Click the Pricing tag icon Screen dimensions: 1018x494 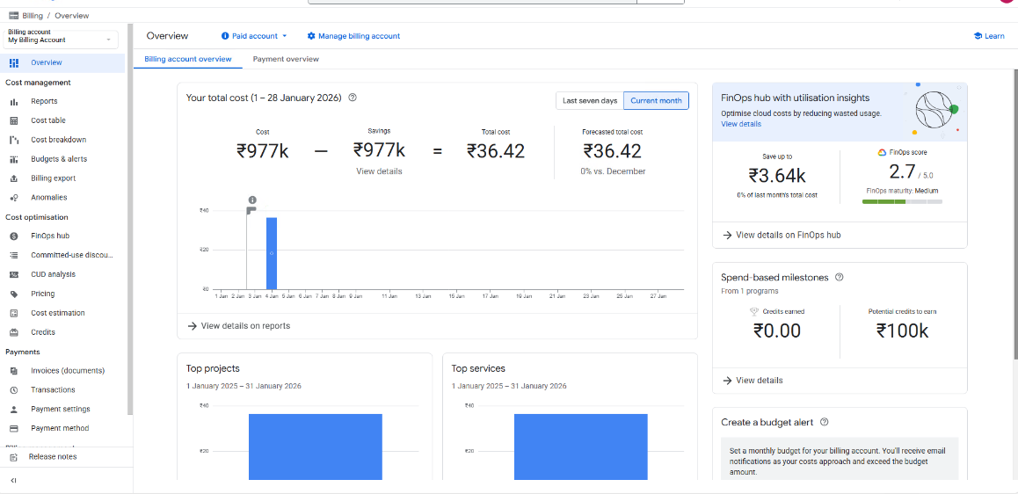pos(14,294)
